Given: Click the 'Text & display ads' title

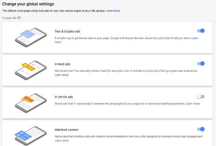Looking at the screenshot, I should click(x=67, y=31).
